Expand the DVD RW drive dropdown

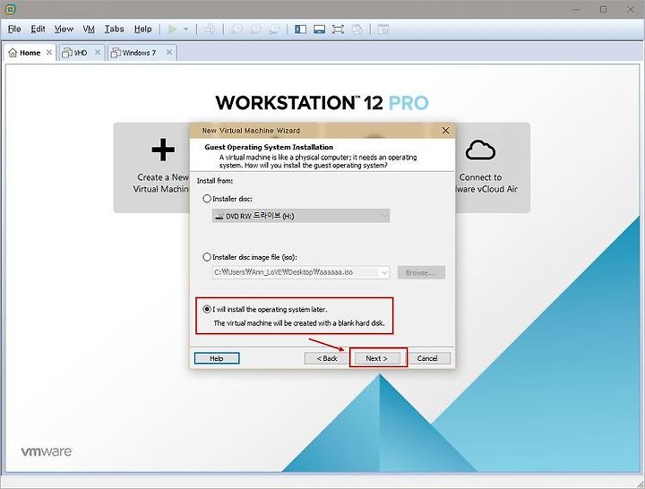[384, 216]
